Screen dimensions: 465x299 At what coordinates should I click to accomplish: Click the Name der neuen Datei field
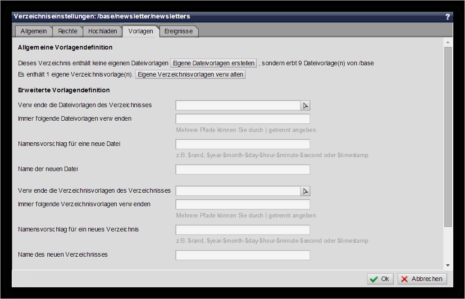[242, 169]
